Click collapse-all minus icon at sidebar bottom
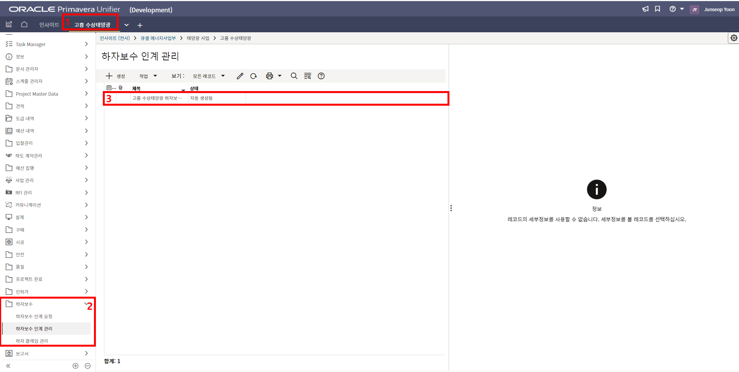Screen dimensions: 739x372 pyautogui.click(x=87, y=366)
